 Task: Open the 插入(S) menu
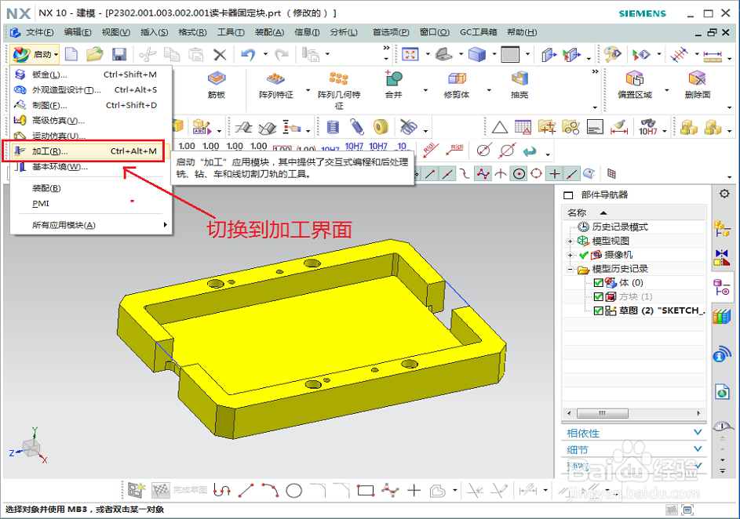pyautogui.click(x=155, y=32)
